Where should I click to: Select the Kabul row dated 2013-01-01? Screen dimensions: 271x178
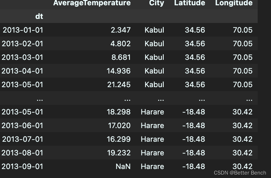[x=129, y=30]
